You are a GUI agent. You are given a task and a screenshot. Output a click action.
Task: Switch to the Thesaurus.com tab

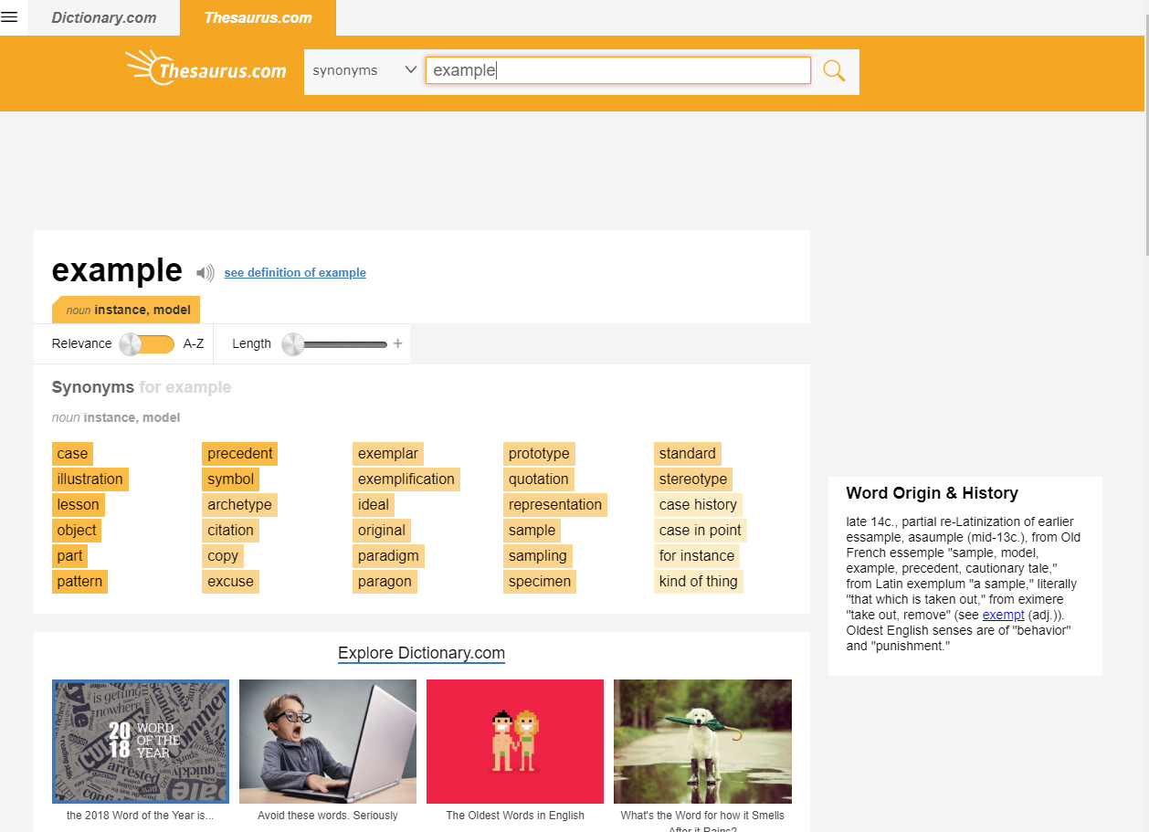coord(258,17)
